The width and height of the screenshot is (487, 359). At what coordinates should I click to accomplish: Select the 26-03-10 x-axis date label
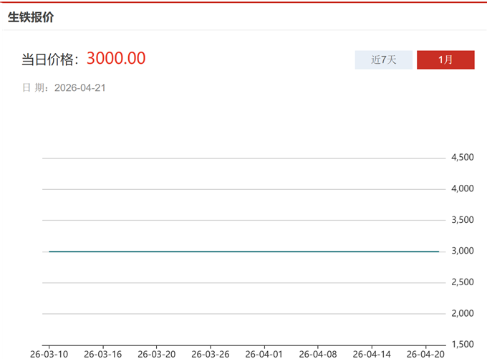coord(49,353)
